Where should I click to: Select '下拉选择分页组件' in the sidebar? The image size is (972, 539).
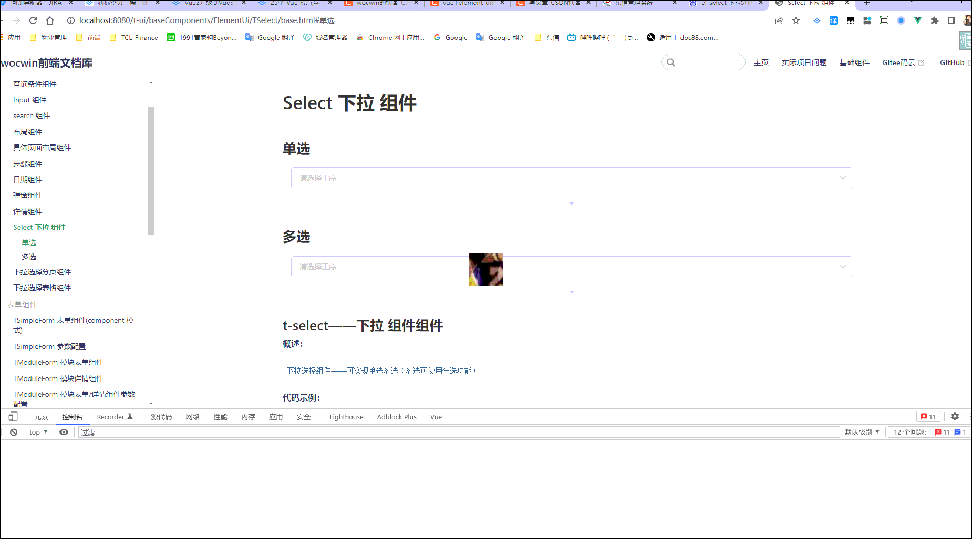42,272
